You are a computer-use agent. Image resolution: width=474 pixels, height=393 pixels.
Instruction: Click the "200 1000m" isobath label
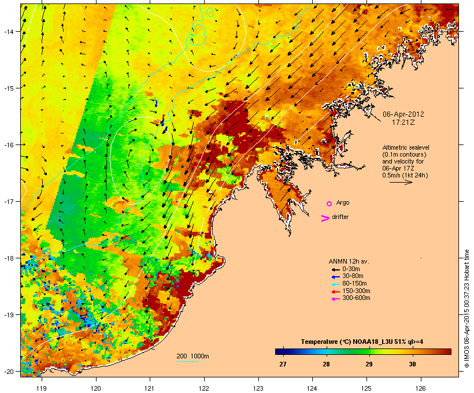(192, 356)
